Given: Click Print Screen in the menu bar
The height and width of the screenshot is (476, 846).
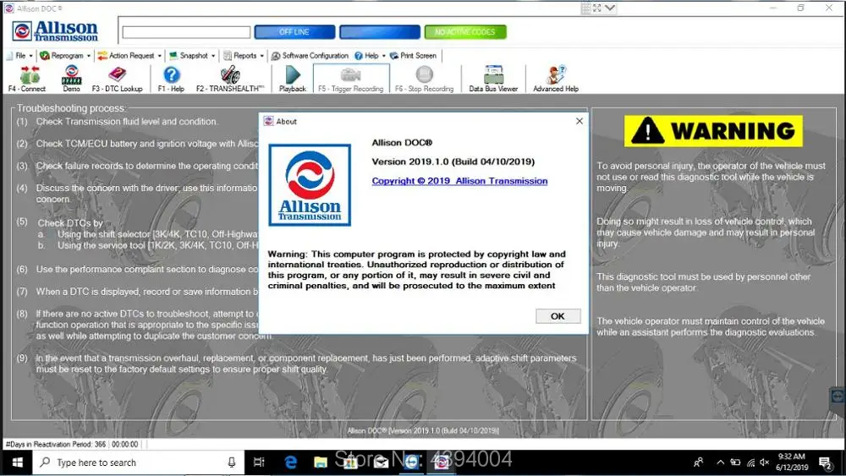Looking at the screenshot, I should coord(414,56).
